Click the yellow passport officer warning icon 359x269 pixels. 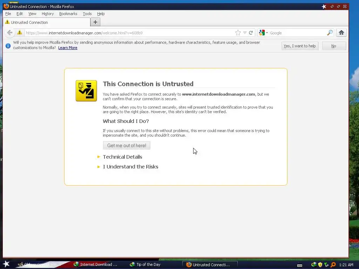point(86,91)
